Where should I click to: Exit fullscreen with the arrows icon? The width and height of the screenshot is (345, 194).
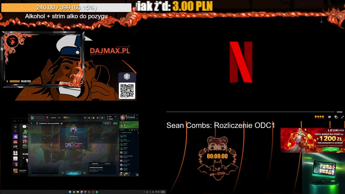342,117
